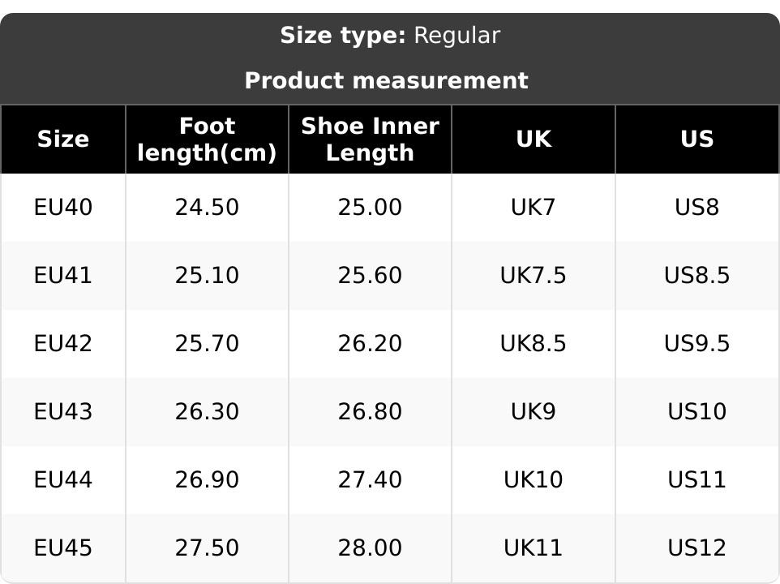Screen dimensions: 780x584
Task: Select the Foot length(cm) column header
Action: pyautogui.click(x=207, y=140)
